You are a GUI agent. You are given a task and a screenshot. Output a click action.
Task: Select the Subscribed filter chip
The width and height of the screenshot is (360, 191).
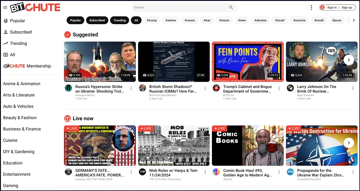pyautogui.click(x=97, y=20)
